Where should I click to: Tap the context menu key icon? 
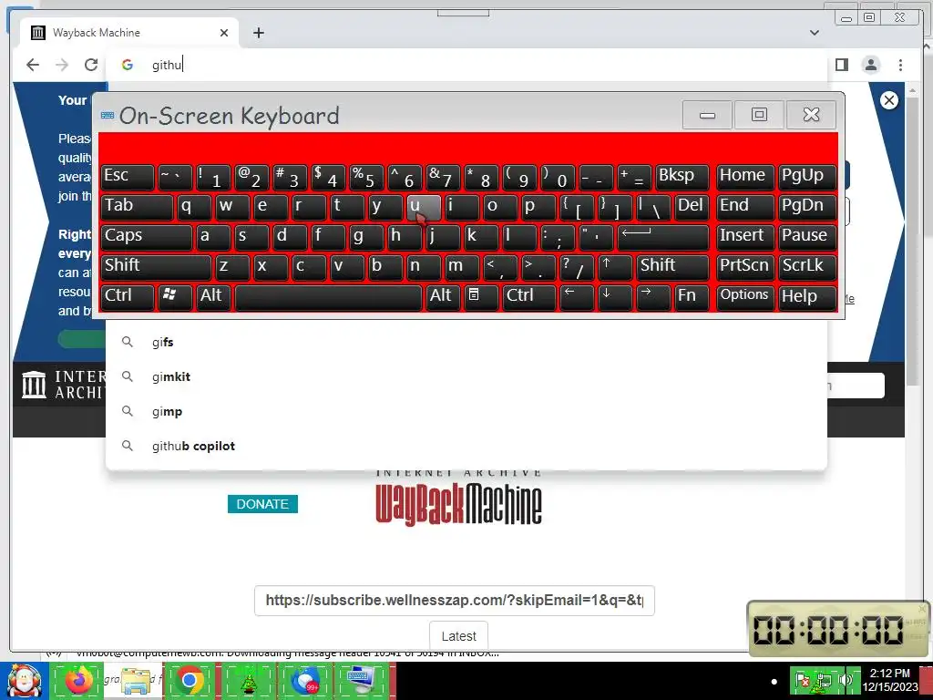point(481,296)
